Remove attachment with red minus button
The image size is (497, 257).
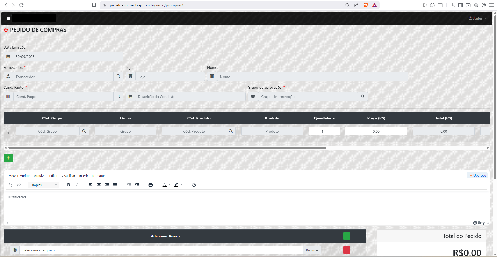pyautogui.click(x=347, y=250)
